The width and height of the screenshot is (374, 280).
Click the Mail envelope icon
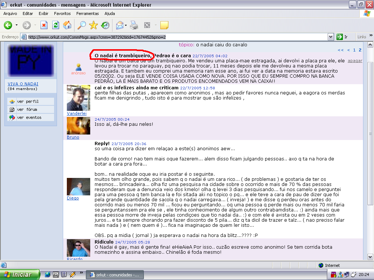[120, 25]
